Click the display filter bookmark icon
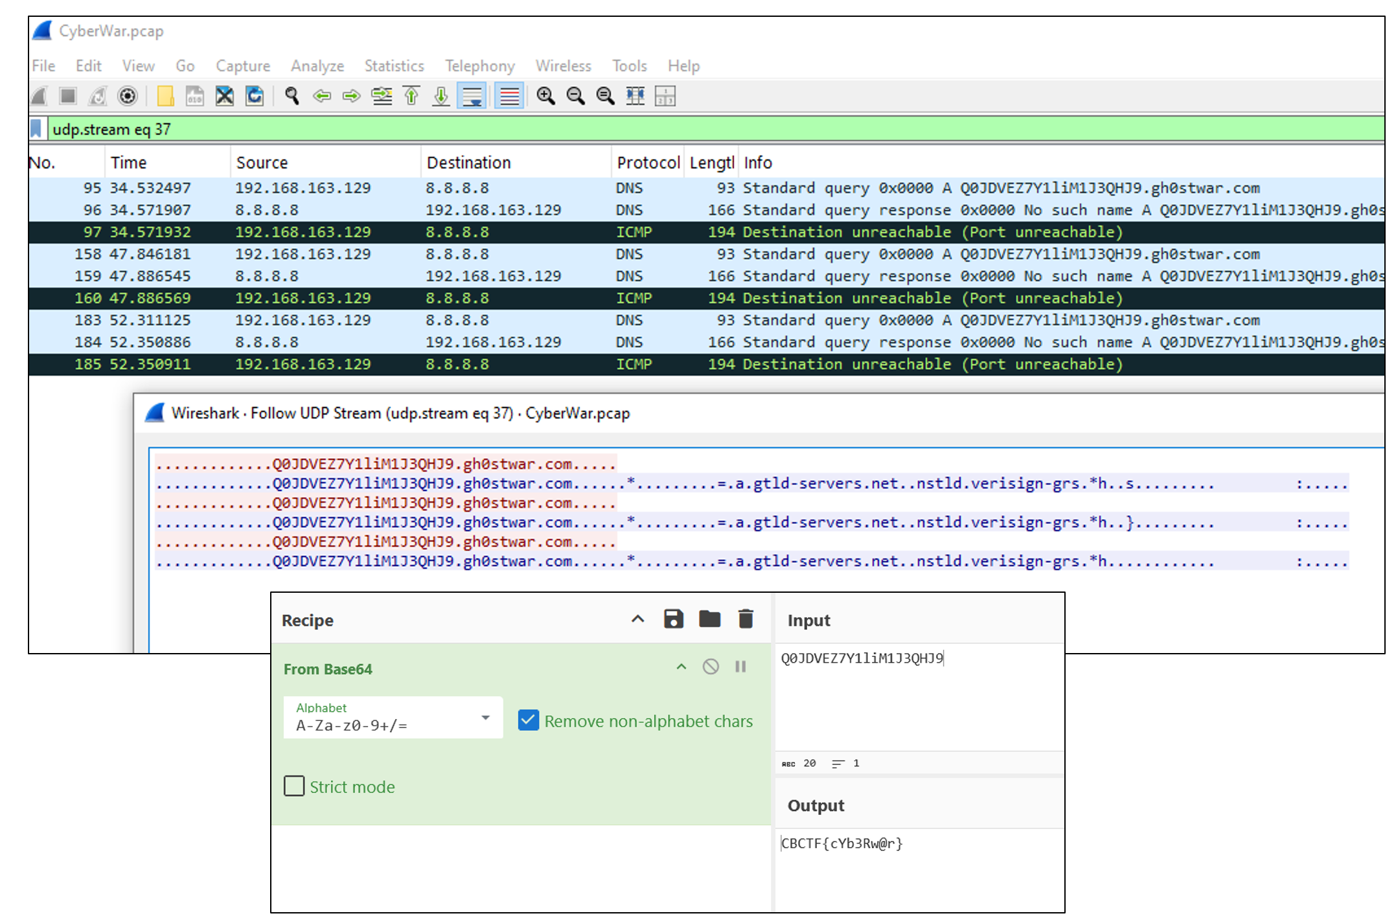Screen dimensions: 1396x918 (x=37, y=128)
